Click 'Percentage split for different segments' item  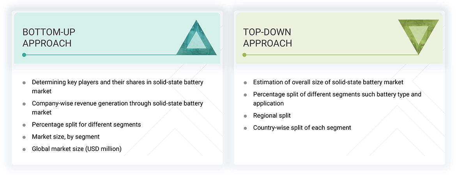click(86, 125)
